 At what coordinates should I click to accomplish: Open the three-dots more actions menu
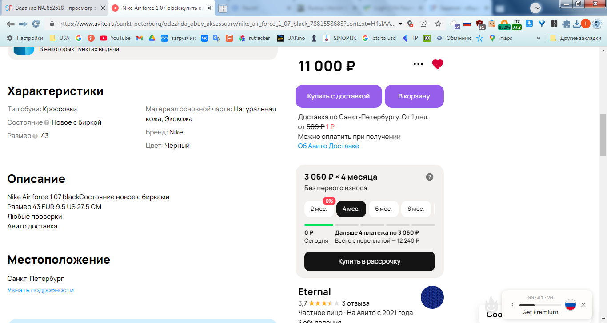tap(418, 64)
